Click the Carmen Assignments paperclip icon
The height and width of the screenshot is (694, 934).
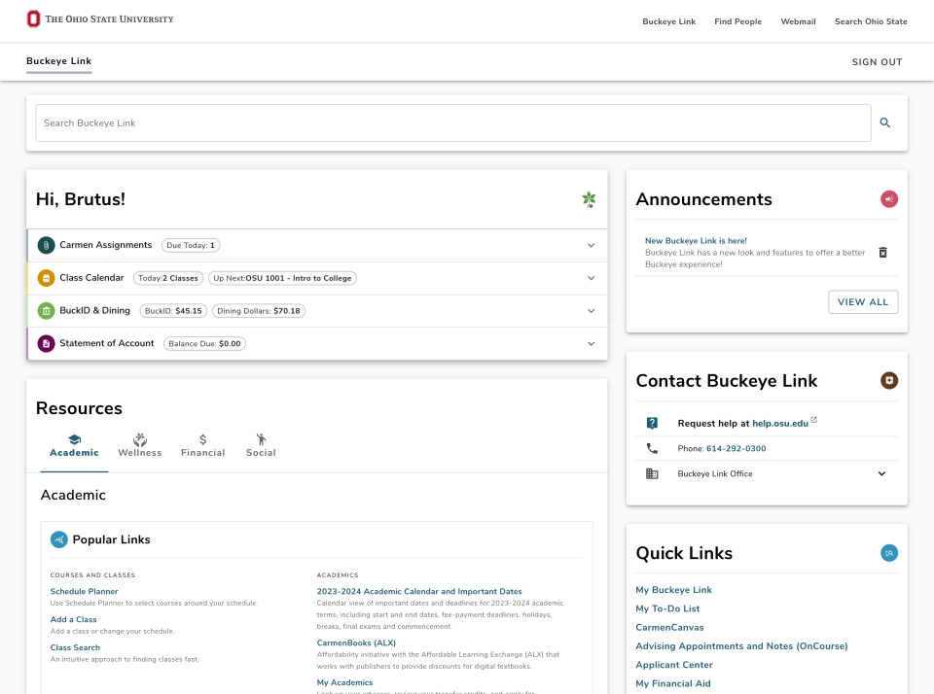(46, 245)
